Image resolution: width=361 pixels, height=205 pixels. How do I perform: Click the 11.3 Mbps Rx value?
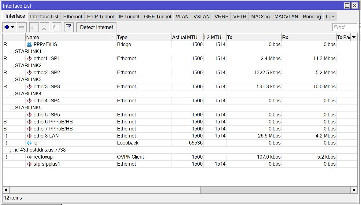(x=324, y=58)
